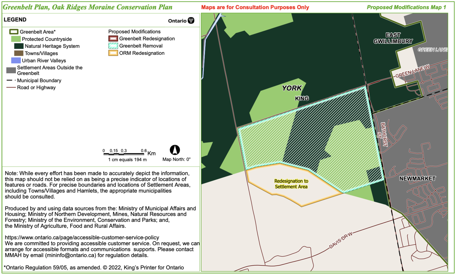Click the 'ORM Redesignation' legend label

[142, 53]
